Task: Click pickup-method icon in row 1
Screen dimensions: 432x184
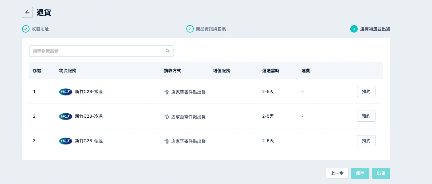Action: tap(167, 92)
